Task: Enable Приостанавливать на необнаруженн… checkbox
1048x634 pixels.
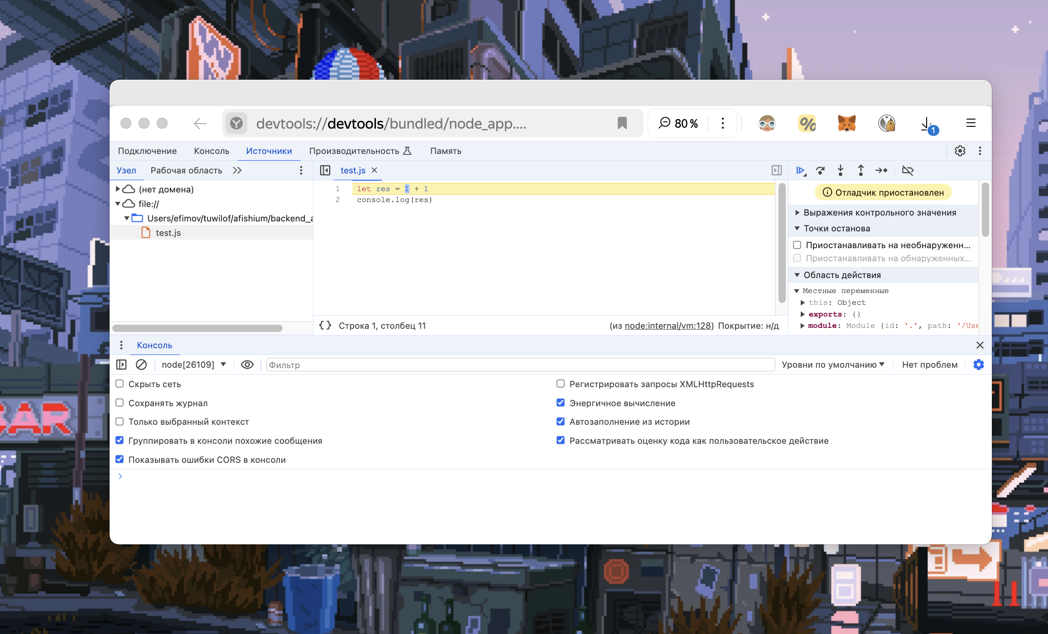Action: click(x=797, y=245)
